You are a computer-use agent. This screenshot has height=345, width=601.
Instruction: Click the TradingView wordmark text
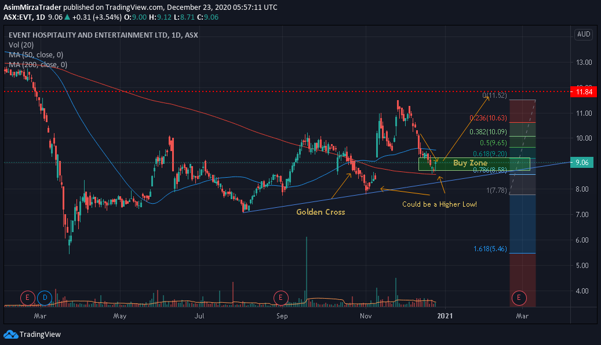40,334
